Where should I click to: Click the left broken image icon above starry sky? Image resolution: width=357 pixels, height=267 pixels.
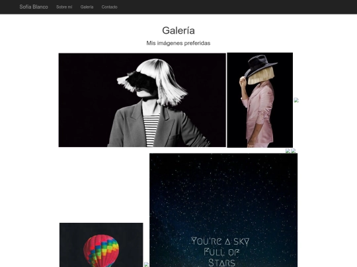tap(288, 151)
